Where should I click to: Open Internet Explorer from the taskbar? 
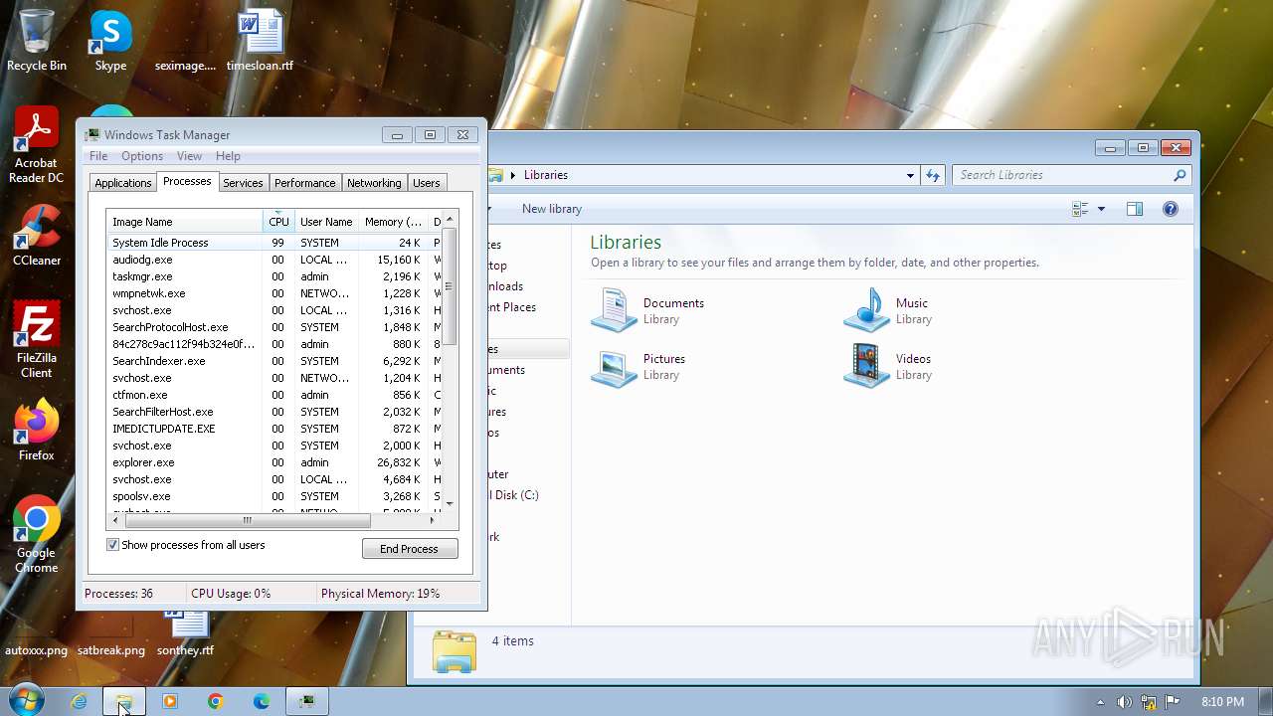[79, 701]
